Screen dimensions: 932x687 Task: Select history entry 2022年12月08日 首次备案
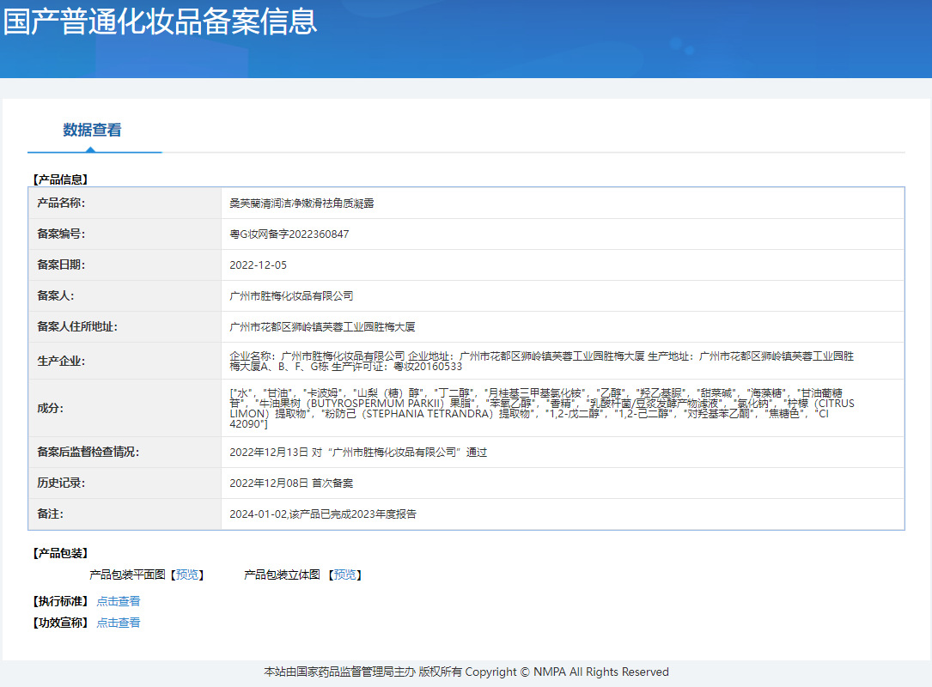click(x=291, y=483)
